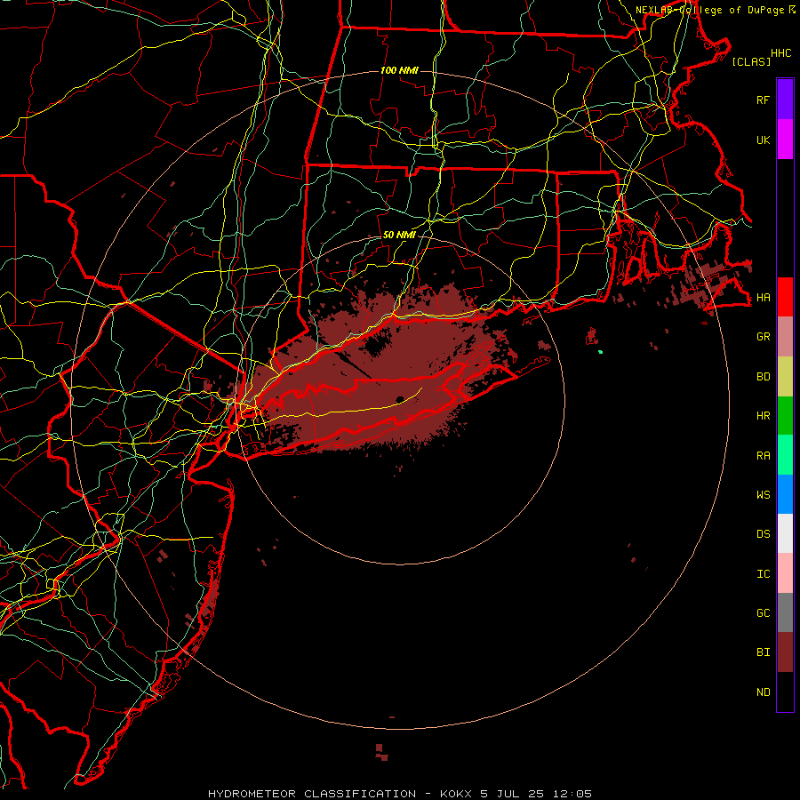The width and height of the screenshot is (800, 800).
Task: Click the HR green legend swatch
Action: coord(785,416)
